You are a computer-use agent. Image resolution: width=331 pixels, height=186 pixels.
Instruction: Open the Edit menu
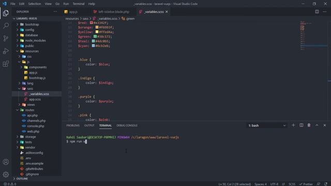22,4
